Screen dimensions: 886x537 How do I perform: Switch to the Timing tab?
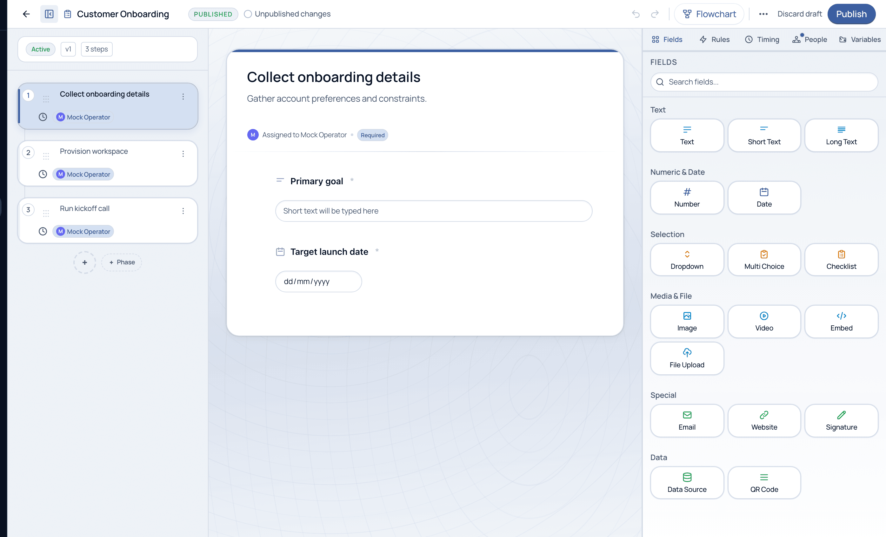point(762,40)
